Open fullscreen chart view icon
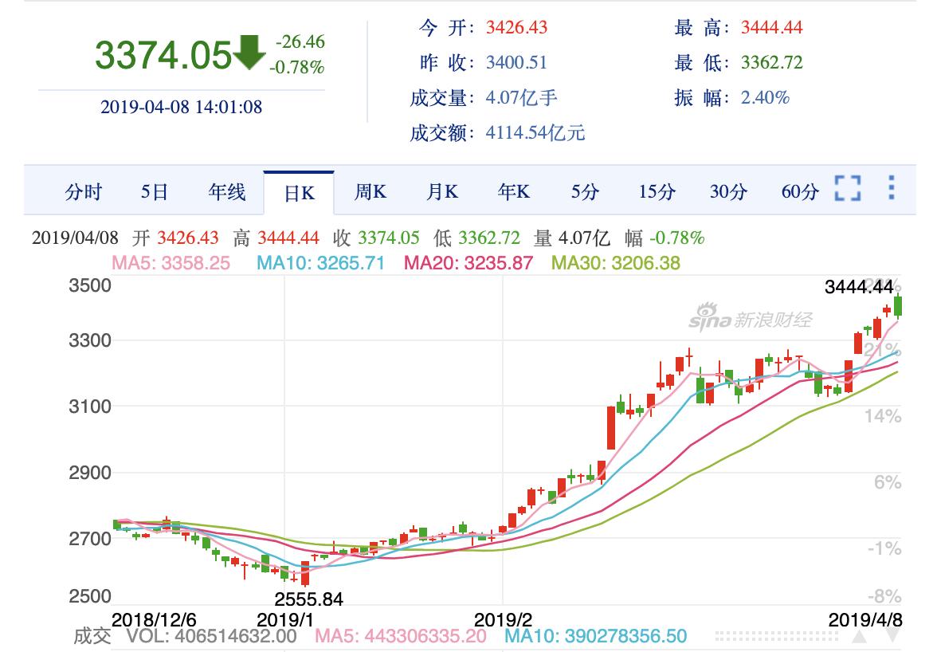937x652 pixels. pos(848,189)
